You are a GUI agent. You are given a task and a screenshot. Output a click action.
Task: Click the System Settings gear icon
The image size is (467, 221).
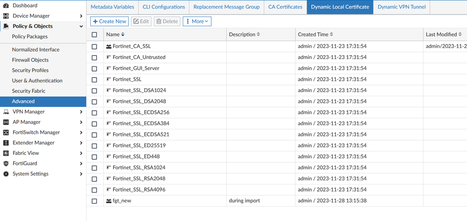pyautogui.click(x=6, y=174)
